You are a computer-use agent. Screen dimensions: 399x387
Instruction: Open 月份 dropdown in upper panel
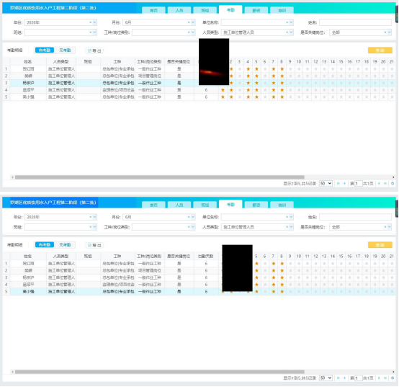[193, 22]
